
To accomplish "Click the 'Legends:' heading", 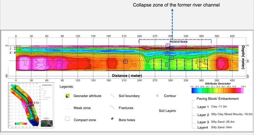I will [x=66, y=87].
